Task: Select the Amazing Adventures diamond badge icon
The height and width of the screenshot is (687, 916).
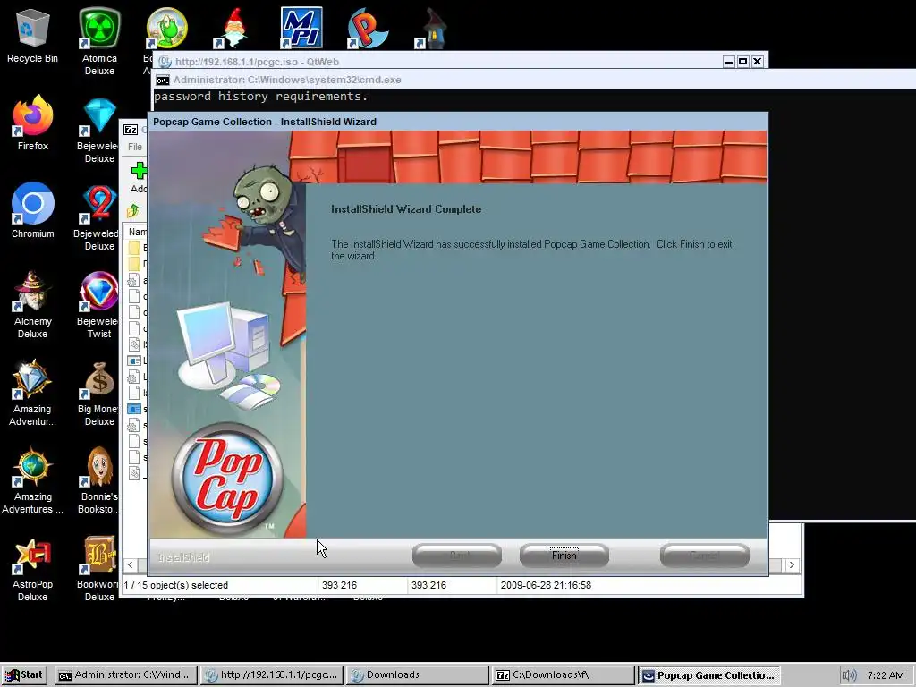Action: (33, 393)
